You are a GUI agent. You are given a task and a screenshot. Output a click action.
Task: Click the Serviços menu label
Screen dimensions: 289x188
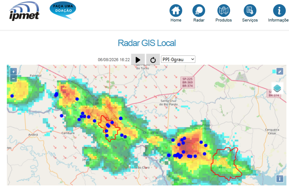tap(250, 20)
